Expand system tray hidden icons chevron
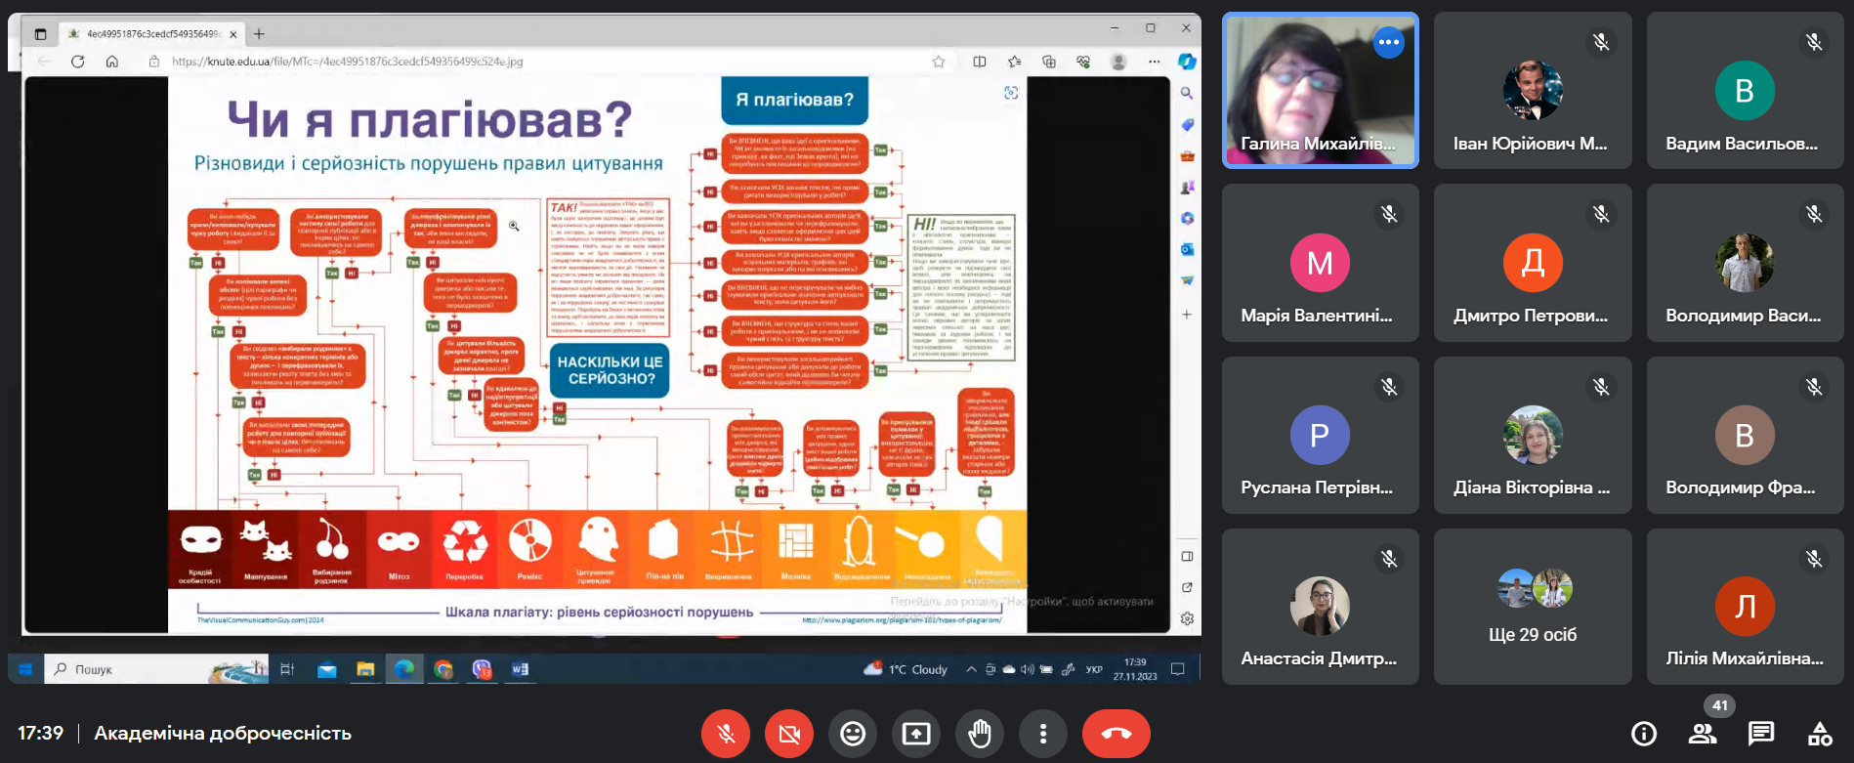The image size is (1854, 763). pyautogui.click(x=971, y=669)
